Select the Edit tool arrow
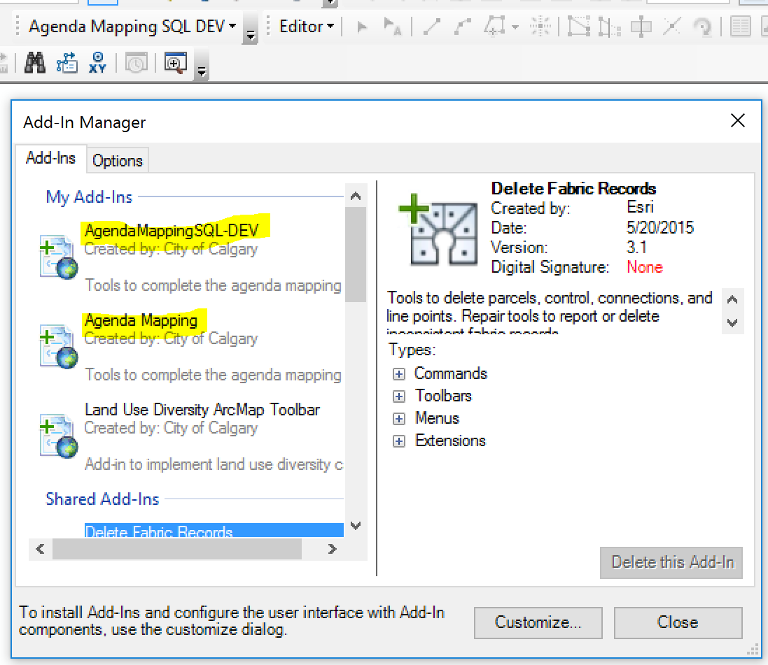The image size is (768, 665). [x=362, y=27]
